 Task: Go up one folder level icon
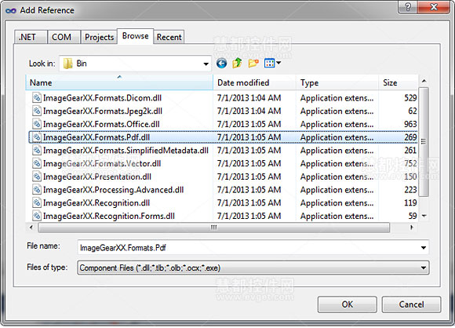[x=237, y=63]
